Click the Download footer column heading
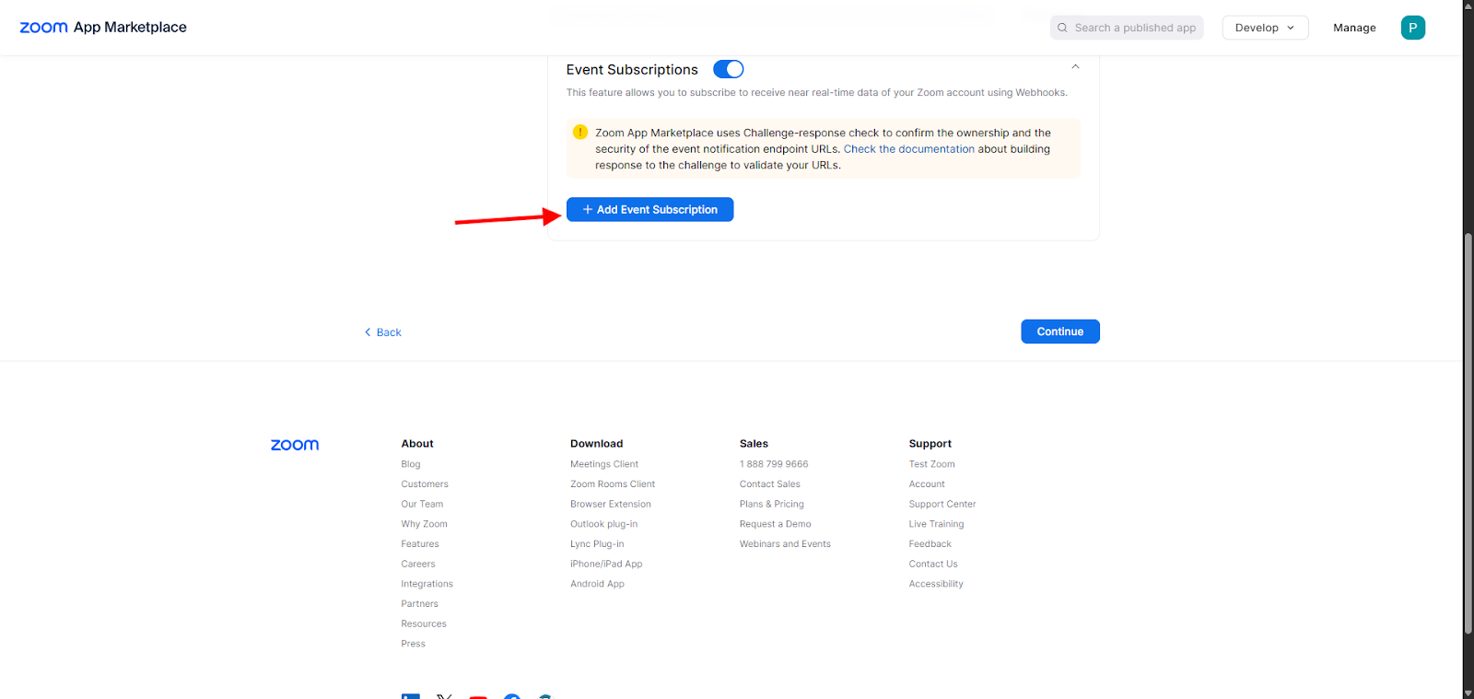 pos(596,444)
